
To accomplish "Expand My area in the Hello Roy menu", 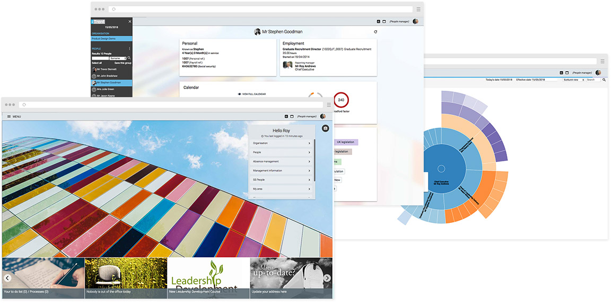I will (282, 189).
